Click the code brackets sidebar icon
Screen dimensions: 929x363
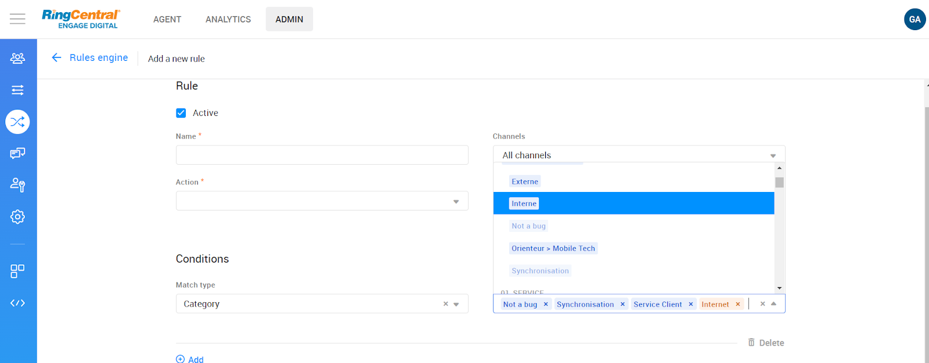point(17,303)
